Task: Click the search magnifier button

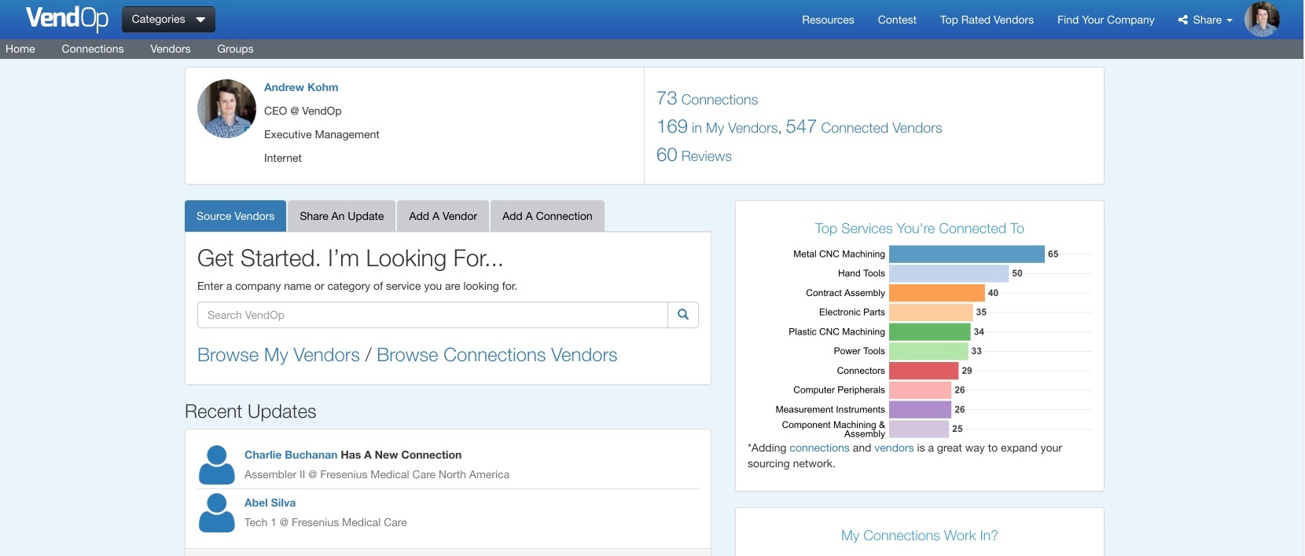Action: pyautogui.click(x=683, y=315)
